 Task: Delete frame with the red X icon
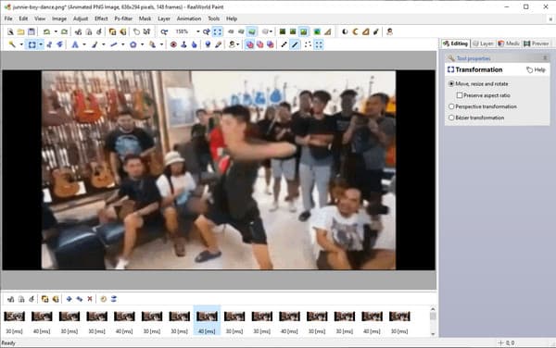coord(90,299)
